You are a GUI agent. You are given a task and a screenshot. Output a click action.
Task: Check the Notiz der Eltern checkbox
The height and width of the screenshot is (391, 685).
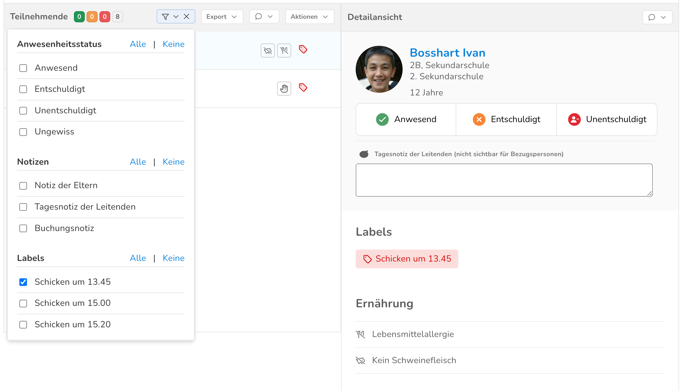(23, 186)
